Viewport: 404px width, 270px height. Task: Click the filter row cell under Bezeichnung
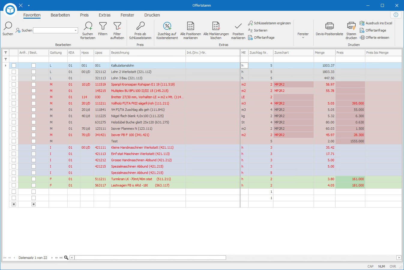pyautogui.click(x=148, y=59)
